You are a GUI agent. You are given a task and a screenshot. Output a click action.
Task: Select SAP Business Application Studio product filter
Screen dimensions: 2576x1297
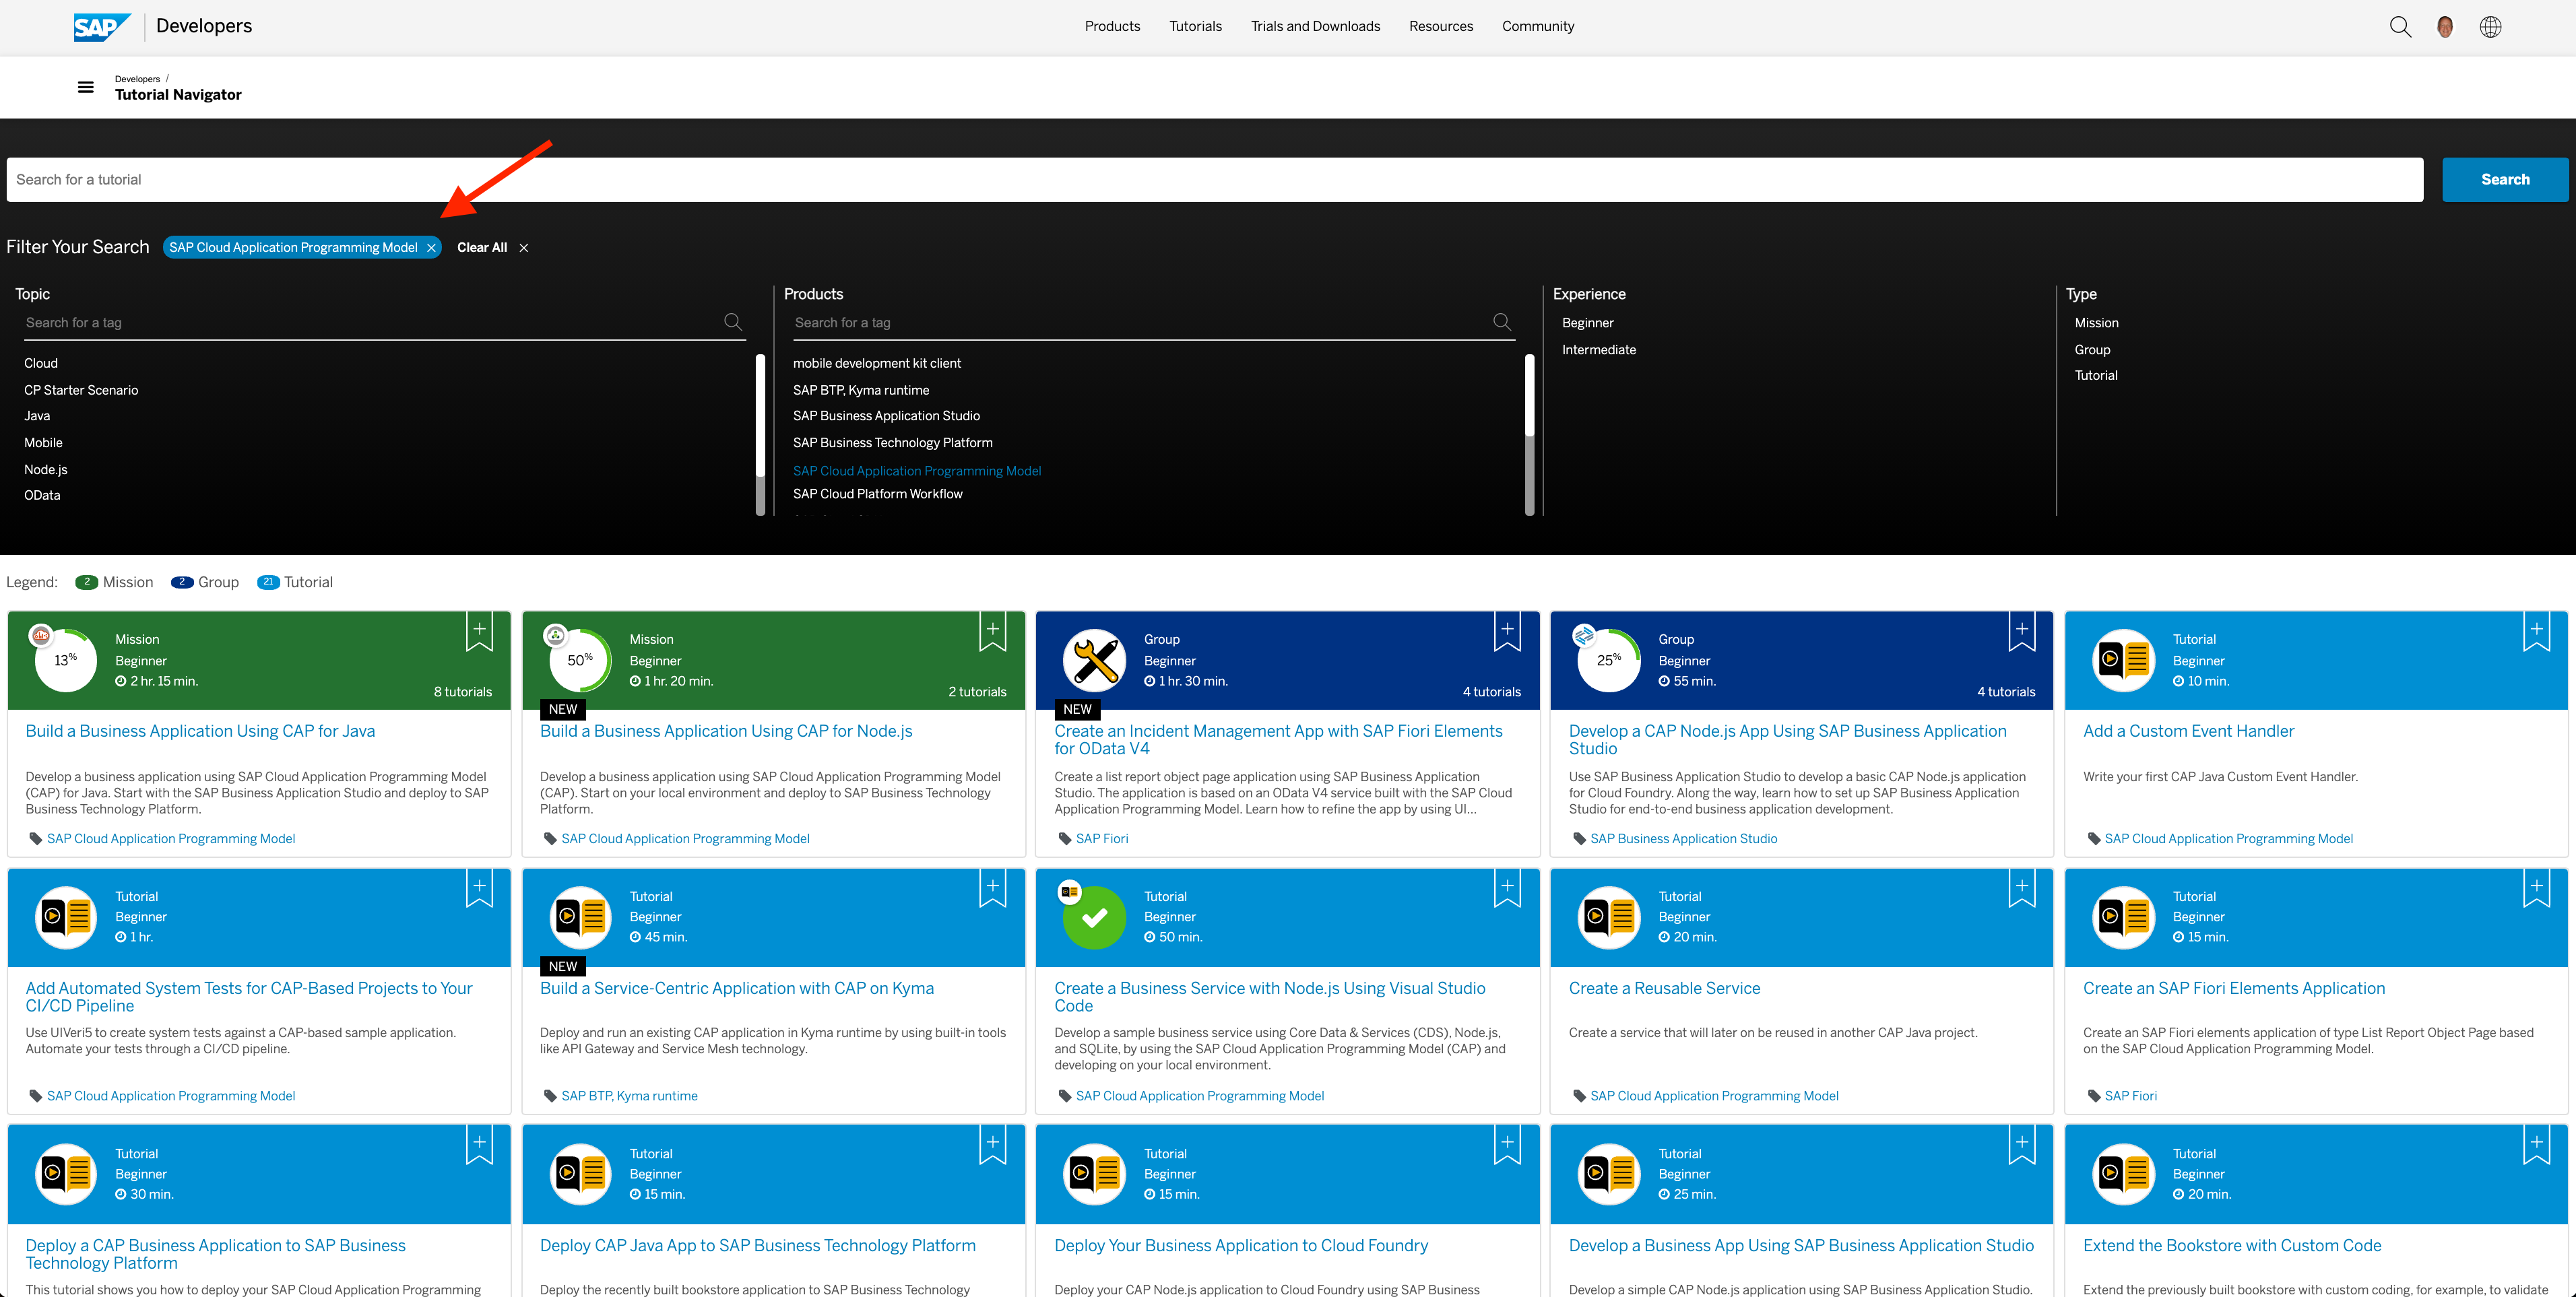click(x=886, y=416)
